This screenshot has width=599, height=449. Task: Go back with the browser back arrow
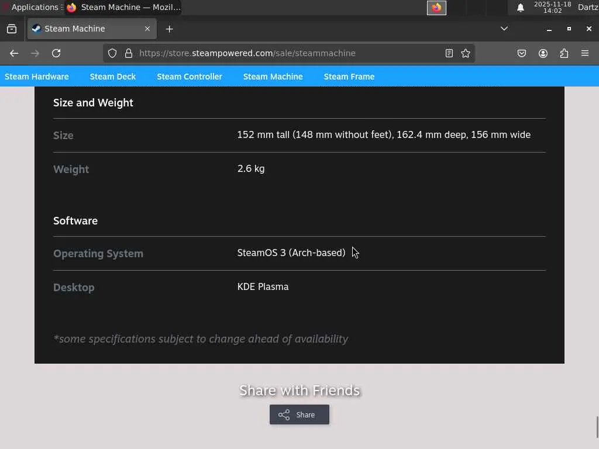pos(14,53)
